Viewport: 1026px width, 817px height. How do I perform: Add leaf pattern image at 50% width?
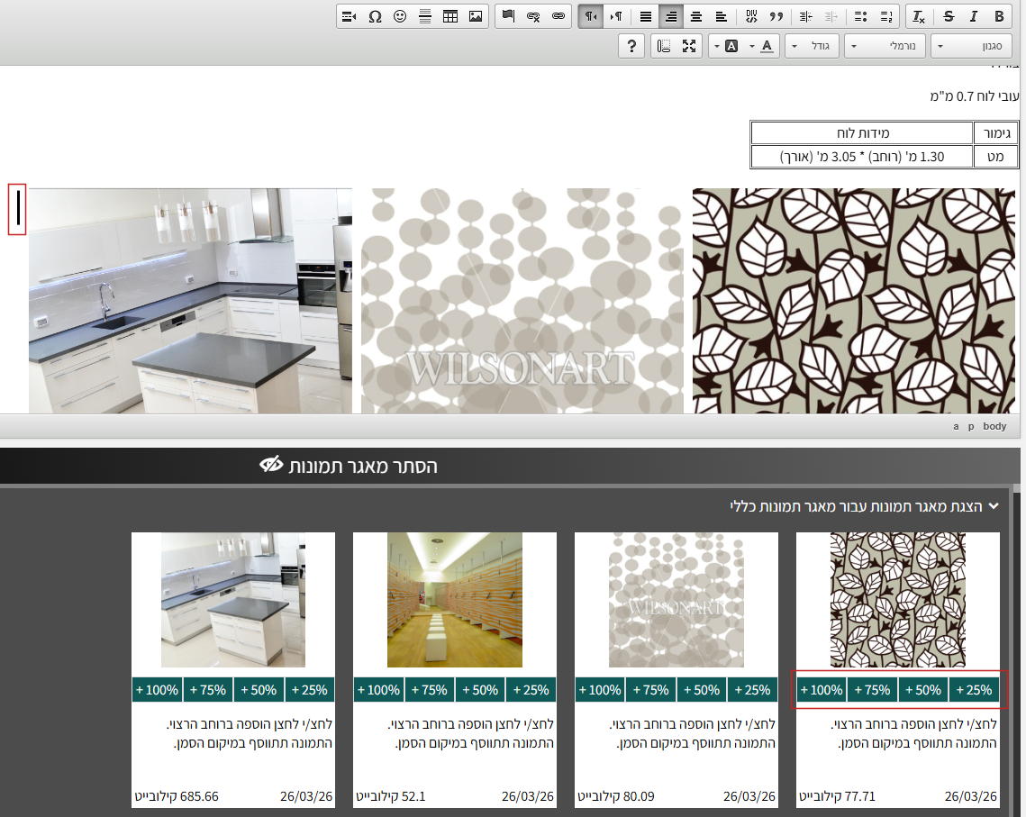(923, 690)
